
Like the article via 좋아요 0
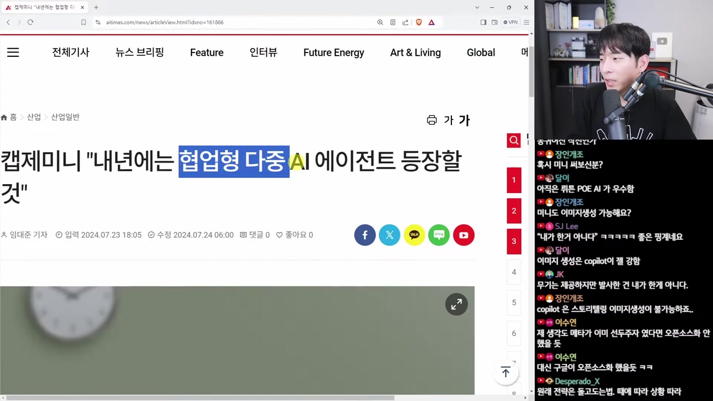coord(294,235)
